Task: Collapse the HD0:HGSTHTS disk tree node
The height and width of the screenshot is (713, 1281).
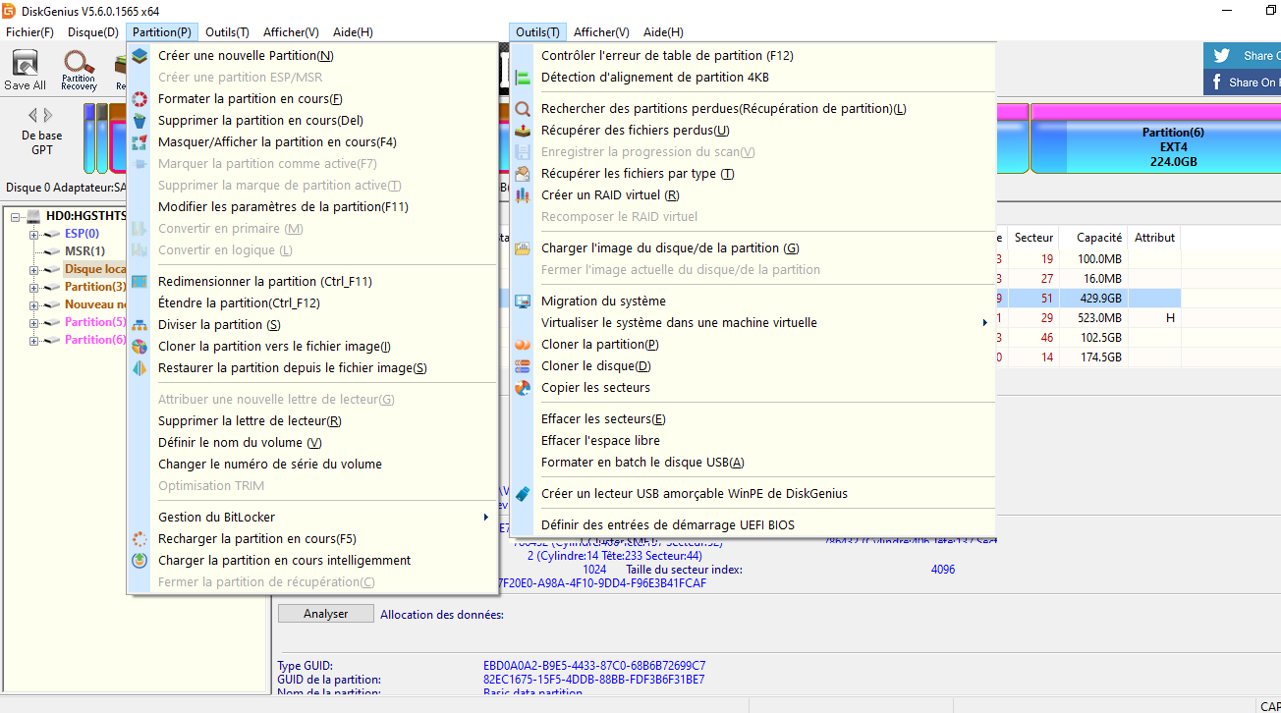Action: tap(16, 216)
